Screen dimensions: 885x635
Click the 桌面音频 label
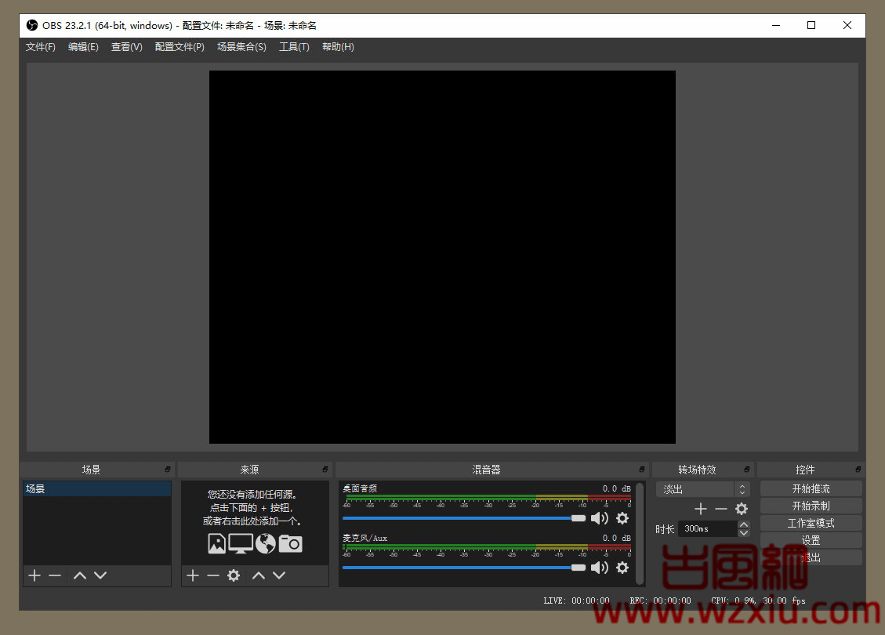coord(360,488)
